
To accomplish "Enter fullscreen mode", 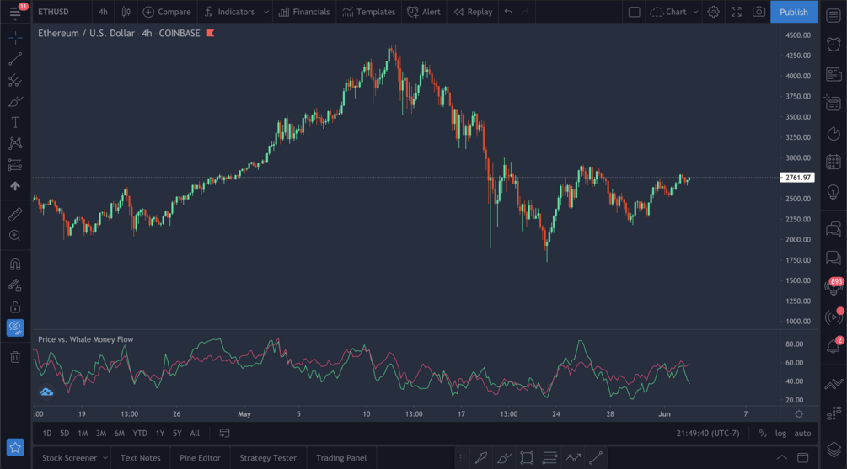I will 736,12.
